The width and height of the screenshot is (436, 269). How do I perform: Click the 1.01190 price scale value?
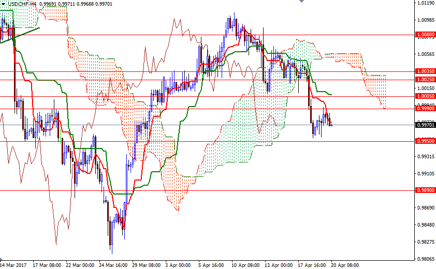pos(426,3)
